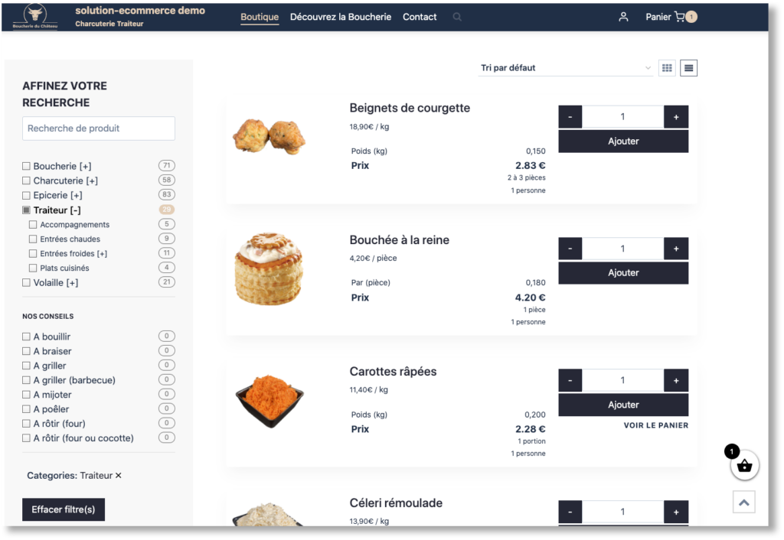The width and height of the screenshot is (784, 540).
Task: Open the search magnifier icon in header
Action: 457,17
